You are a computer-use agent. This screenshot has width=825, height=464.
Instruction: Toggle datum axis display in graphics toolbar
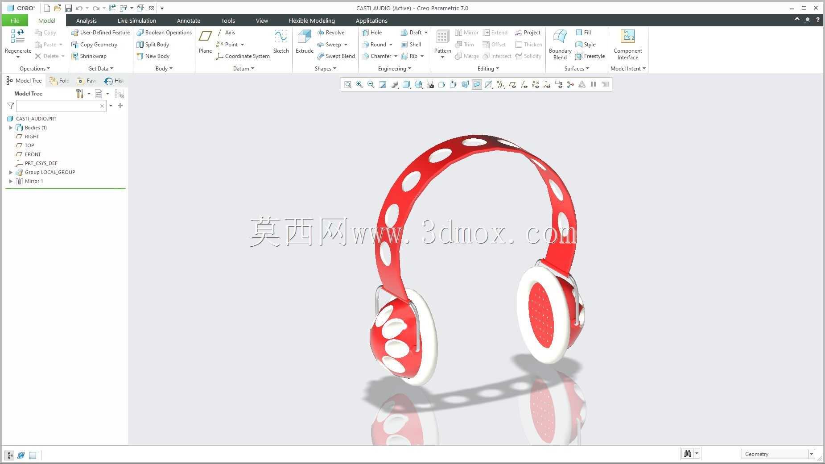coord(524,84)
